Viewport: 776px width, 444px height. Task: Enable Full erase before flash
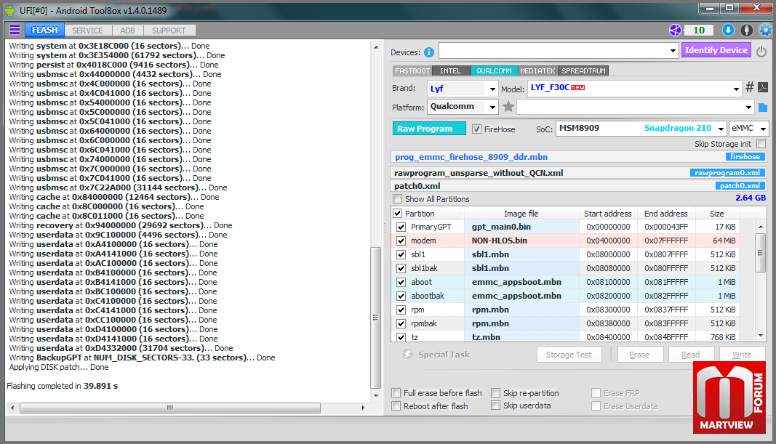(396, 392)
